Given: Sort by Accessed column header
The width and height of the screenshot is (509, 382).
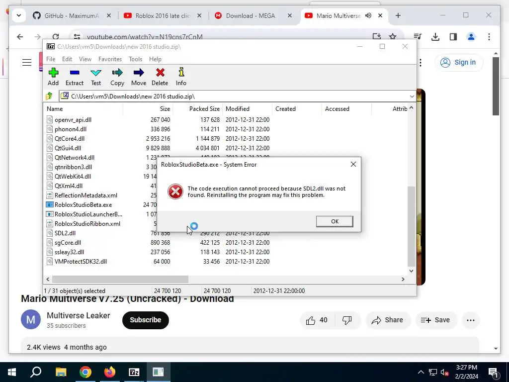Looking at the screenshot, I should [x=346, y=109].
